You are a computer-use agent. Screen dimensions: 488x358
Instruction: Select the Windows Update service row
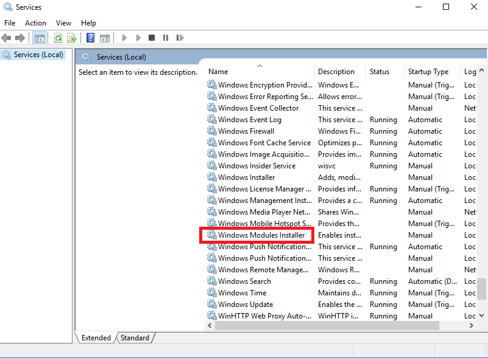pyautogui.click(x=246, y=305)
